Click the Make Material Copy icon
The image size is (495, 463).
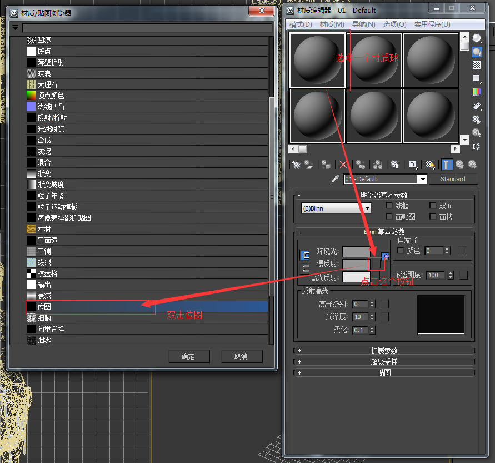click(x=361, y=165)
